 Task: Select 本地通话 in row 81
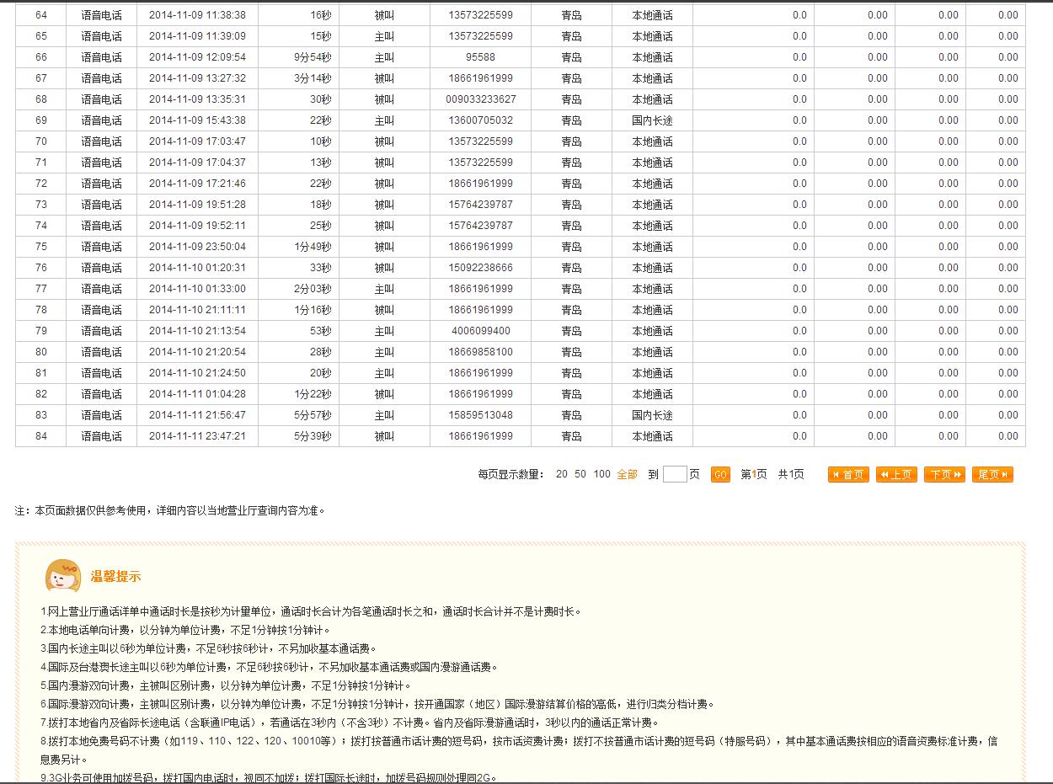[x=653, y=373]
